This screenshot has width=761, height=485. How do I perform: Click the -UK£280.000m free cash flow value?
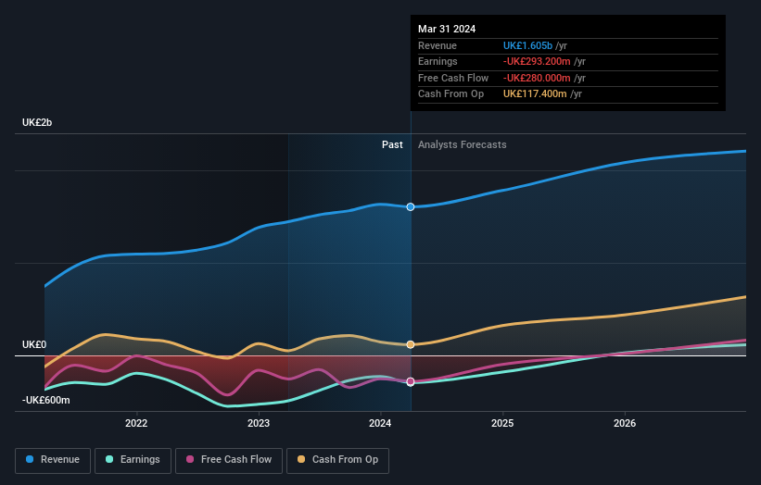point(537,78)
